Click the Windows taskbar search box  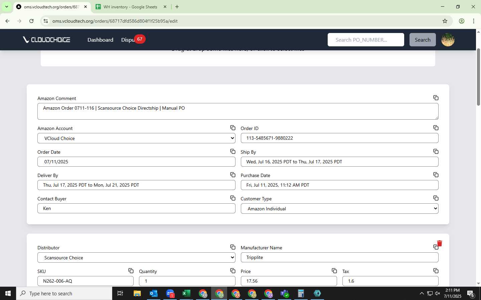pos(64,293)
